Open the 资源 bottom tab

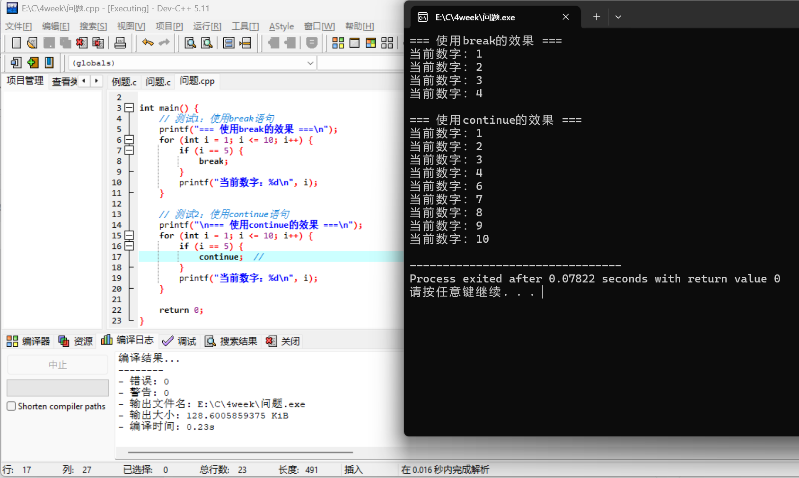76,341
